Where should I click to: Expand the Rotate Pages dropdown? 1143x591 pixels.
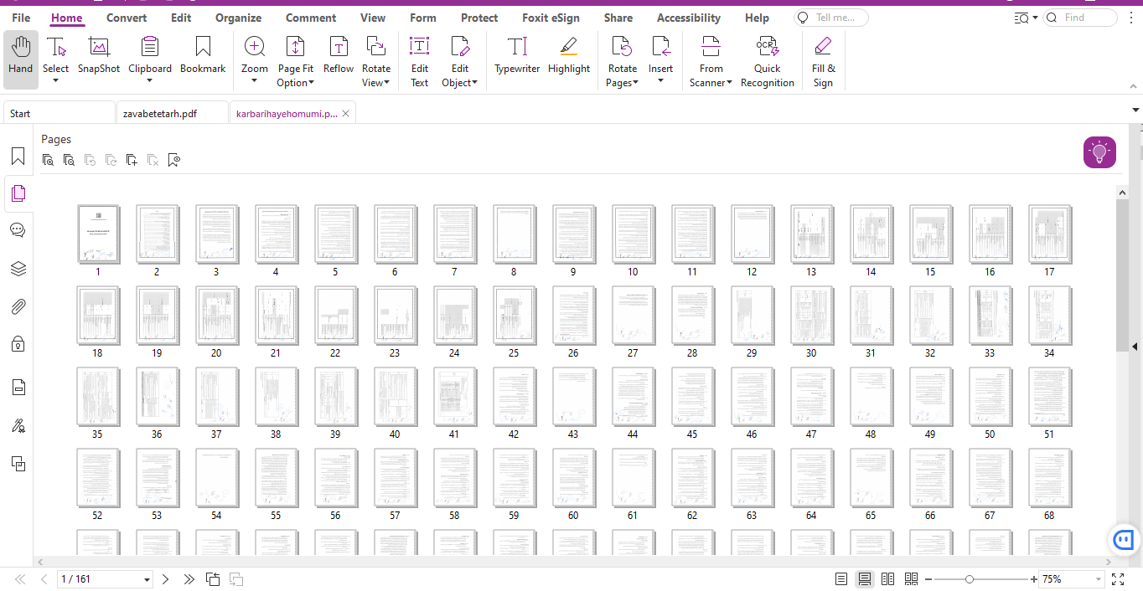tap(623, 83)
